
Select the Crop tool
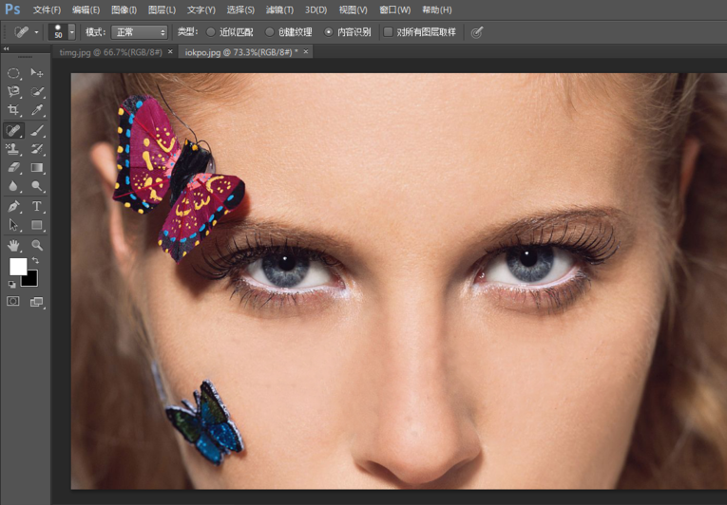click(14, 111)
